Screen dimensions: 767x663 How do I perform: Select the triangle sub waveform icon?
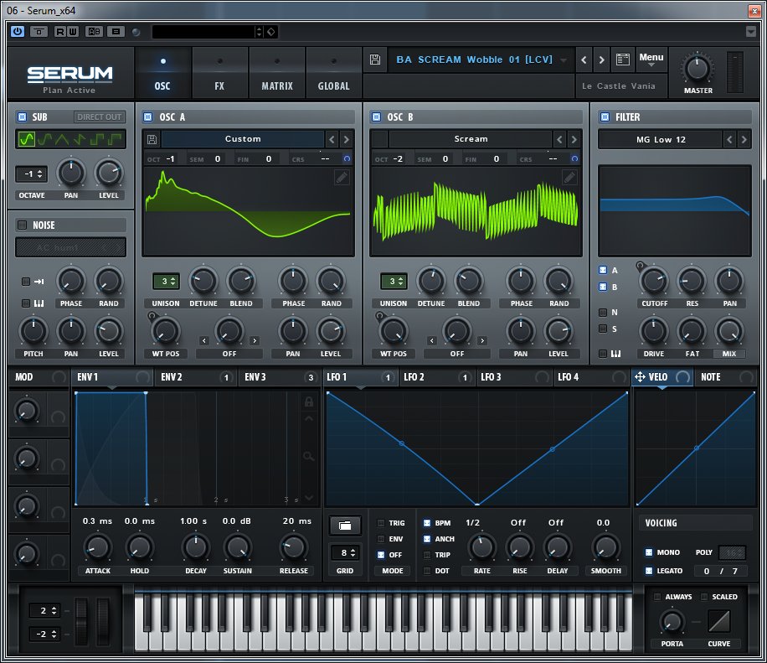[62, 139]
